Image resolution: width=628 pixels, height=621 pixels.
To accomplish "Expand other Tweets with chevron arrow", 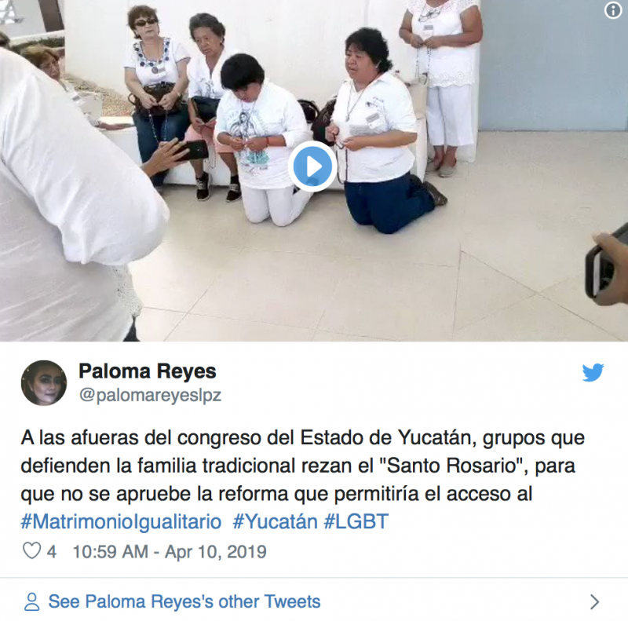I will point(595,602).
